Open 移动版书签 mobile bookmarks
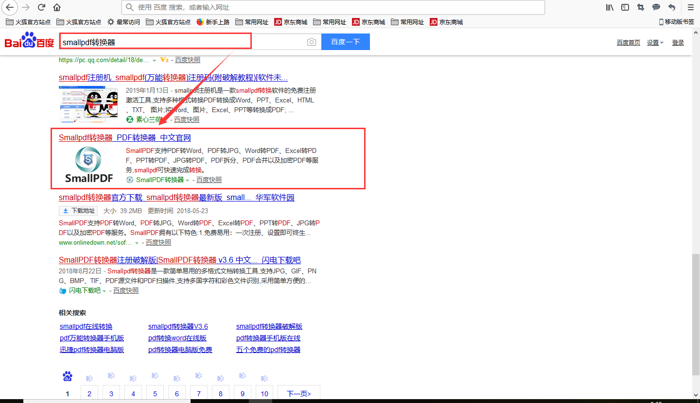700x403 pixels. pos(677,22)
